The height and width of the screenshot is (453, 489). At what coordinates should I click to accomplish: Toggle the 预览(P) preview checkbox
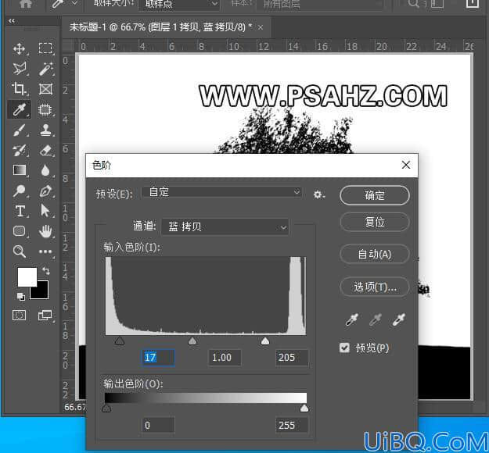coord(344,348)
